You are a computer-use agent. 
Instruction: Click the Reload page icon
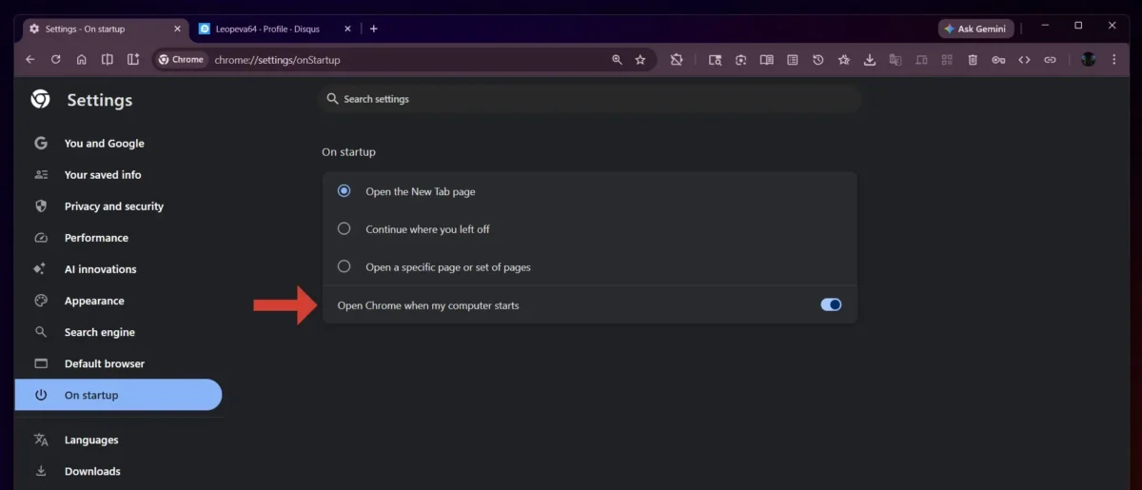coord(56,59)
